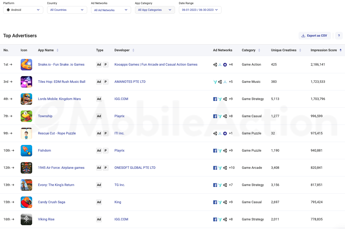The width and height of the screenshot is (345, 229).
Task: Click the Game Arcade category cell
Action: pos(252,168)
